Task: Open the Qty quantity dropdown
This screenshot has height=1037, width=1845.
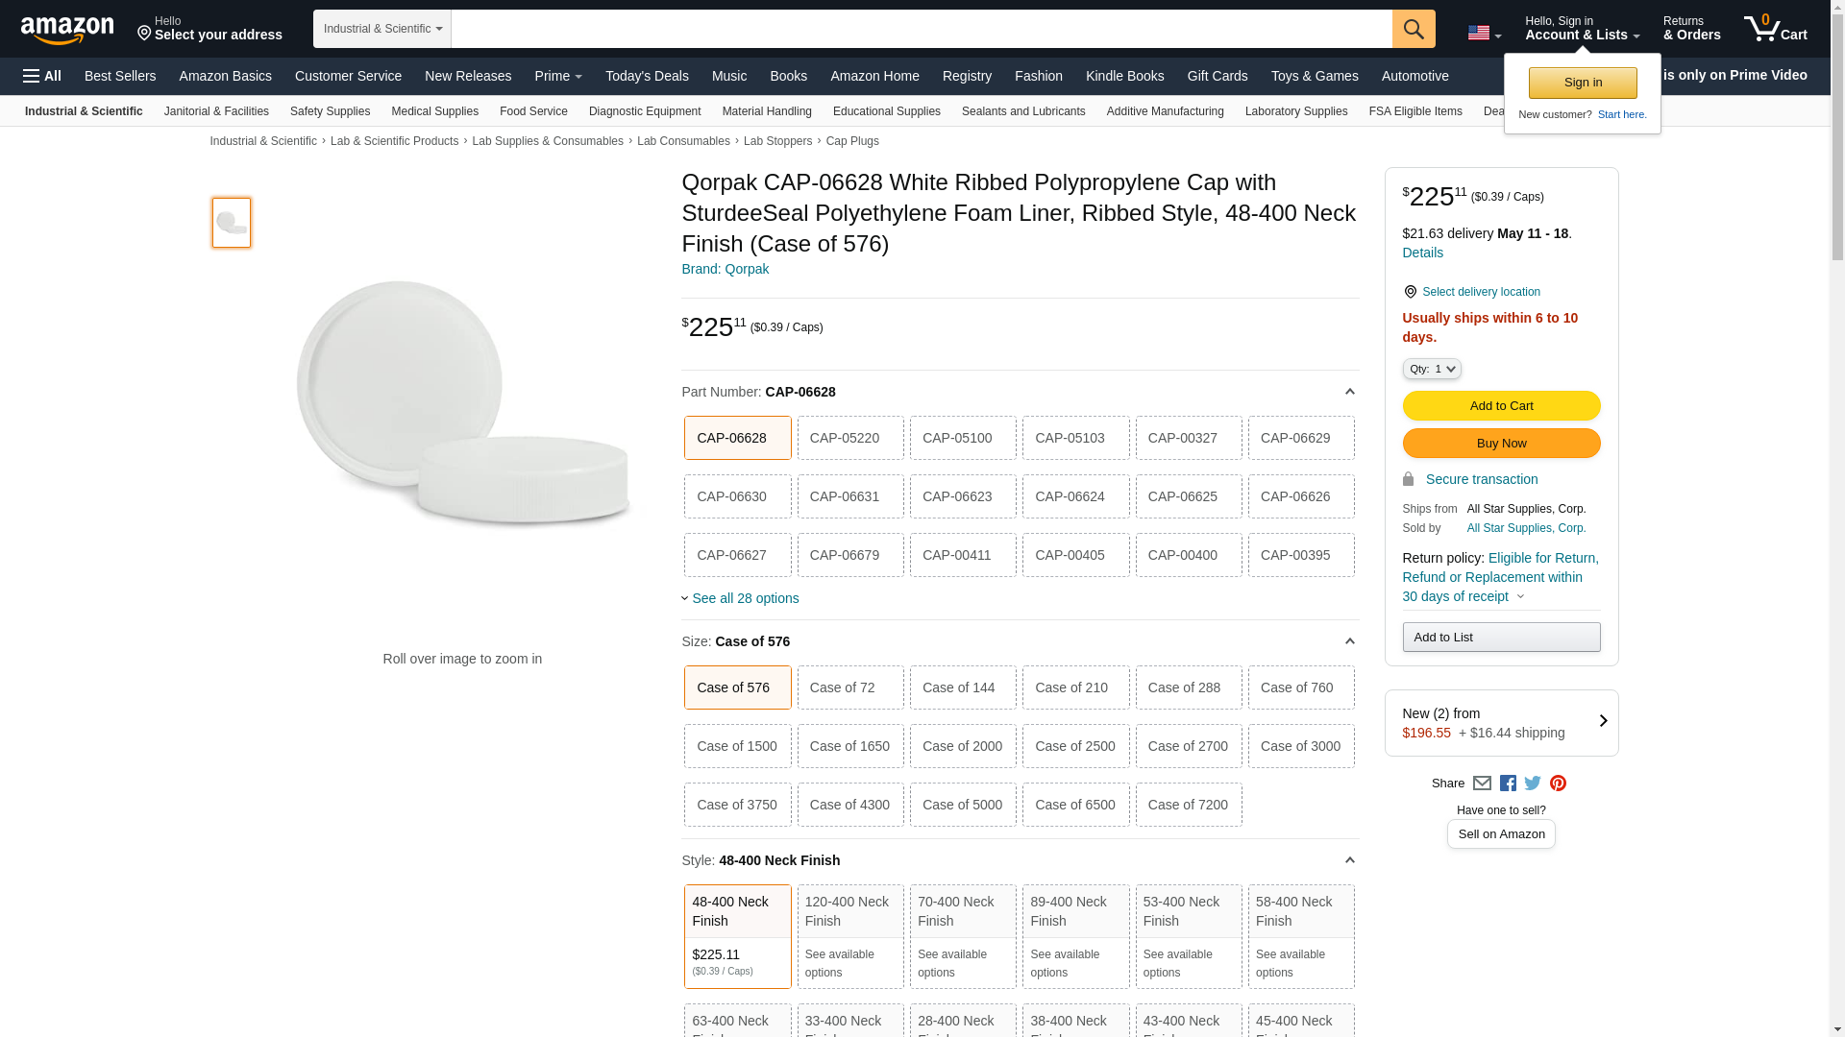Action: click(x=1431, y=369)
